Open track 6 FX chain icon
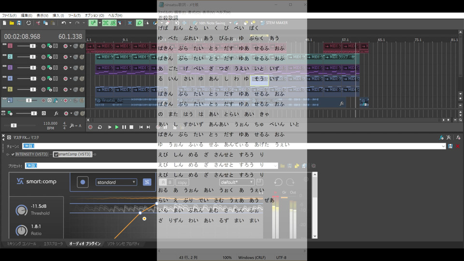 tap(56, 101)
